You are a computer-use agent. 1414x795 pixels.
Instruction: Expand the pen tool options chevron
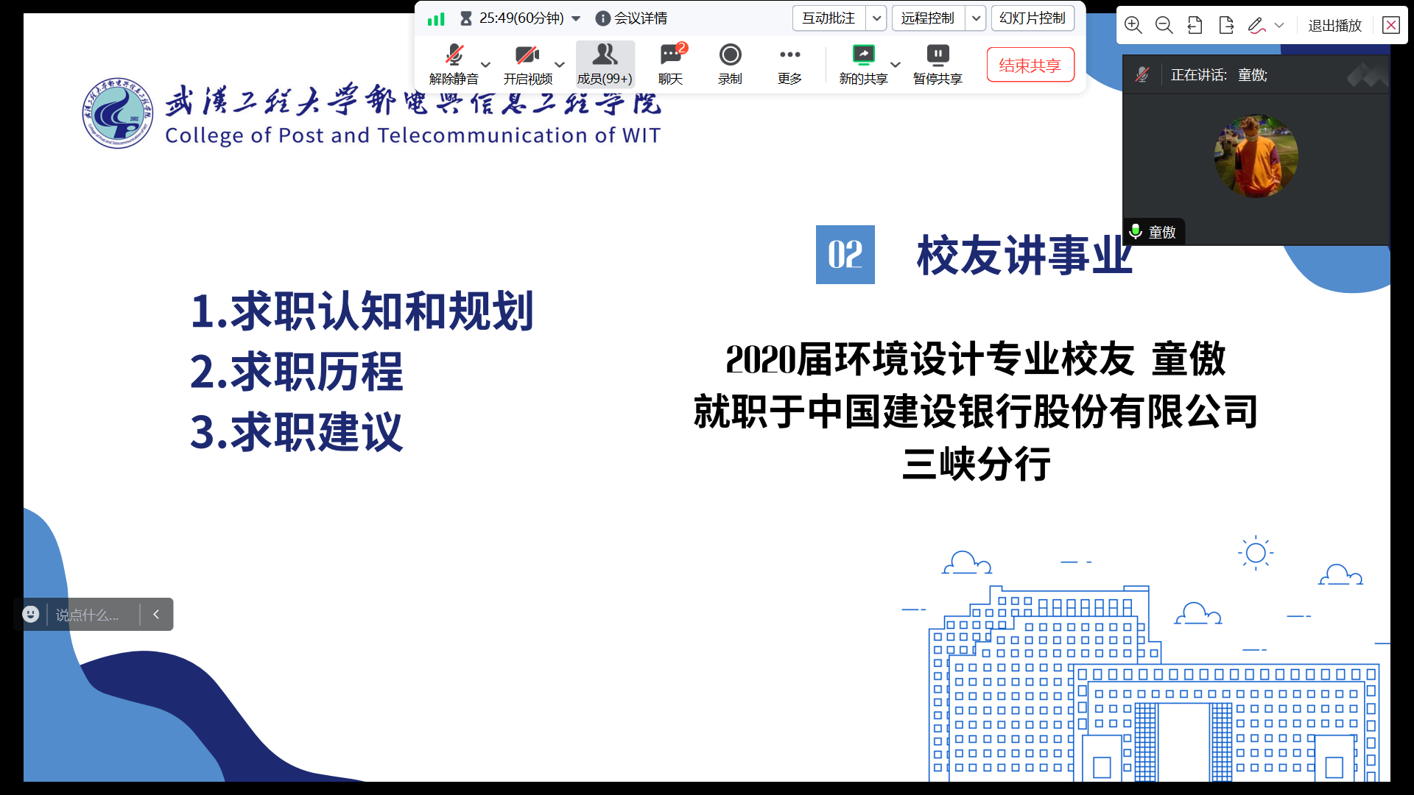click(x=1279, y=25)
